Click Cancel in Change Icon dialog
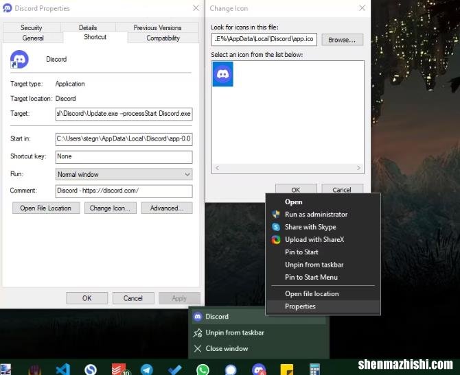This screenshot has width=460, height=375. (342, 189)
